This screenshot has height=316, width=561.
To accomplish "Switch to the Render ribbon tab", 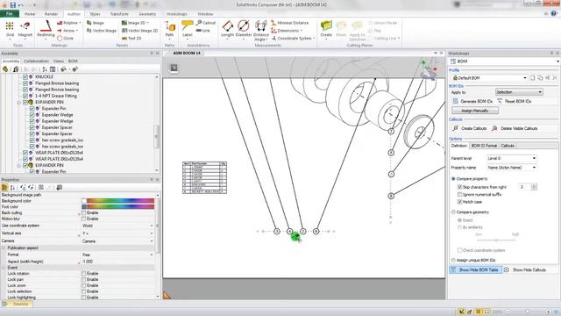I will click(51, 14).
